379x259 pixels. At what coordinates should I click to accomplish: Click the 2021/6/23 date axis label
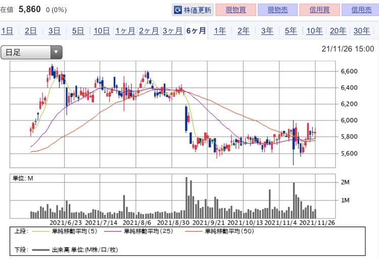(66, 223)
